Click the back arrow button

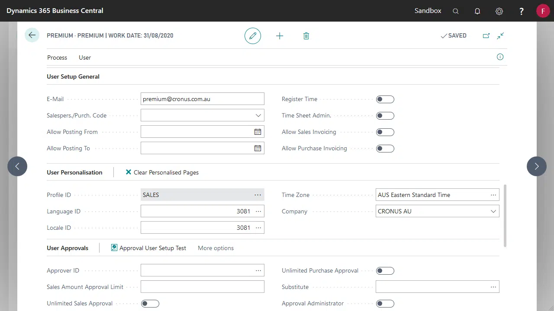(x=32, y=35)
